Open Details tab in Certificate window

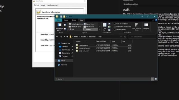43,5
